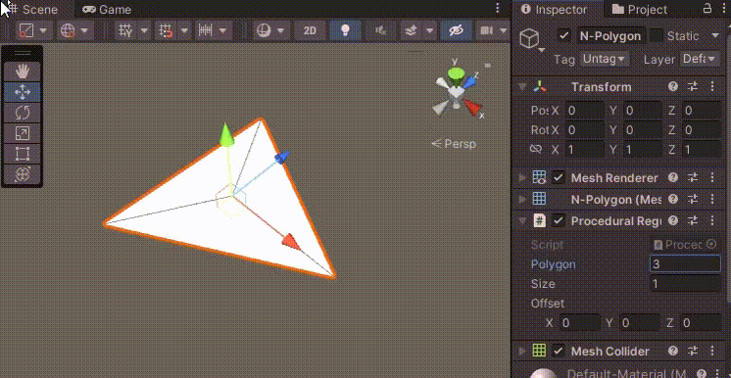Open the camera settings dropdown arrow
Image resolution: width=731 pixels, height=378 pixels.
(503, 30)
